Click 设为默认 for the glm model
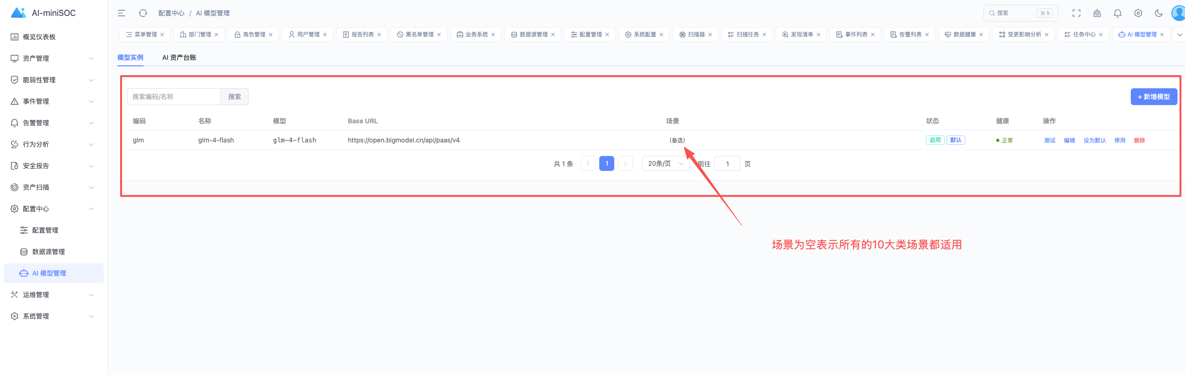This screenshot has height=375, width=1185. pyautogui.click(x=1094, y=140)
